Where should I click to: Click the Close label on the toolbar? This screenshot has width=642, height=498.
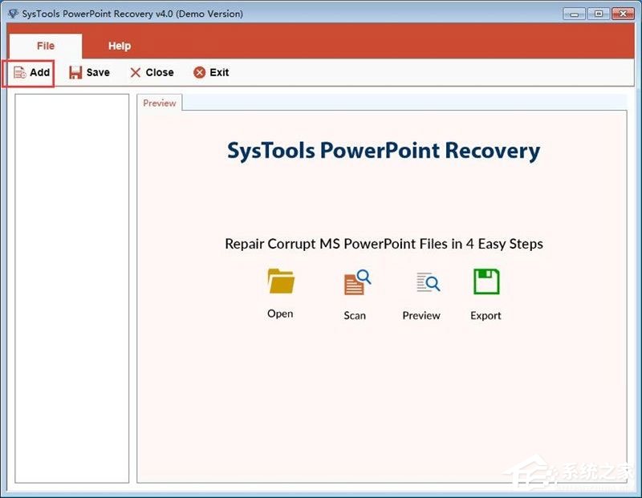[x=158, y=72]
